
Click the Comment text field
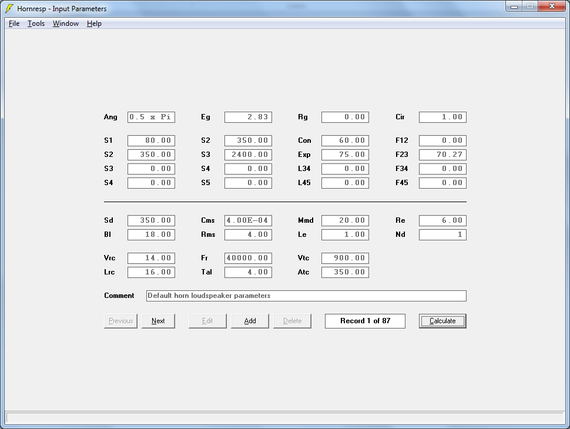(x=306, y=296)
